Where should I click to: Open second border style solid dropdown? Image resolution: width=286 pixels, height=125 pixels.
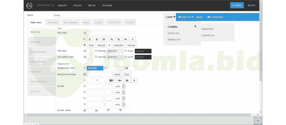coord(119,92)
